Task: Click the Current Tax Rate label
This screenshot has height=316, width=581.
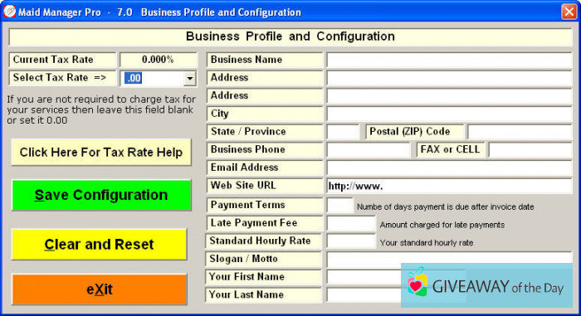Action: (62, 60)
